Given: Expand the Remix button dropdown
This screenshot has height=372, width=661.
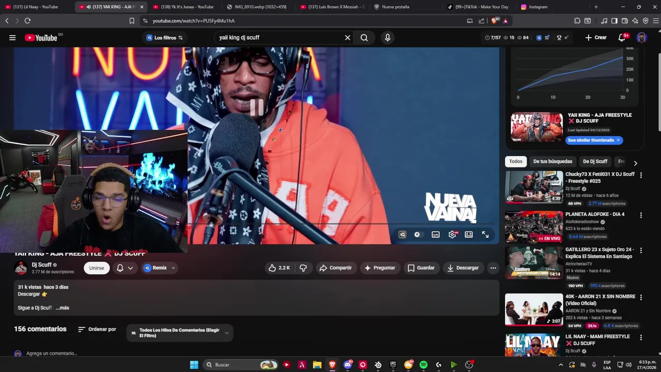Looking at the screenshot, I should pos(174,268).
